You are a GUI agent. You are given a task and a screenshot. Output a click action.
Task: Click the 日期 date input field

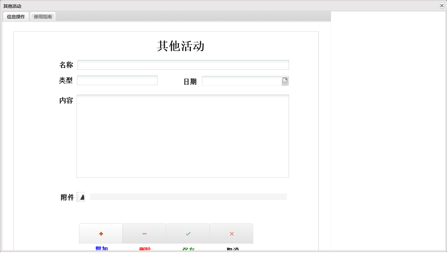tap(242, 80)
